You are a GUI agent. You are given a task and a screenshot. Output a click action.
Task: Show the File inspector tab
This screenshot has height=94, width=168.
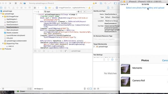(x=108, y=8)
